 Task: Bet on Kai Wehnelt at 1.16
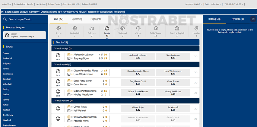tap(173, 109)
